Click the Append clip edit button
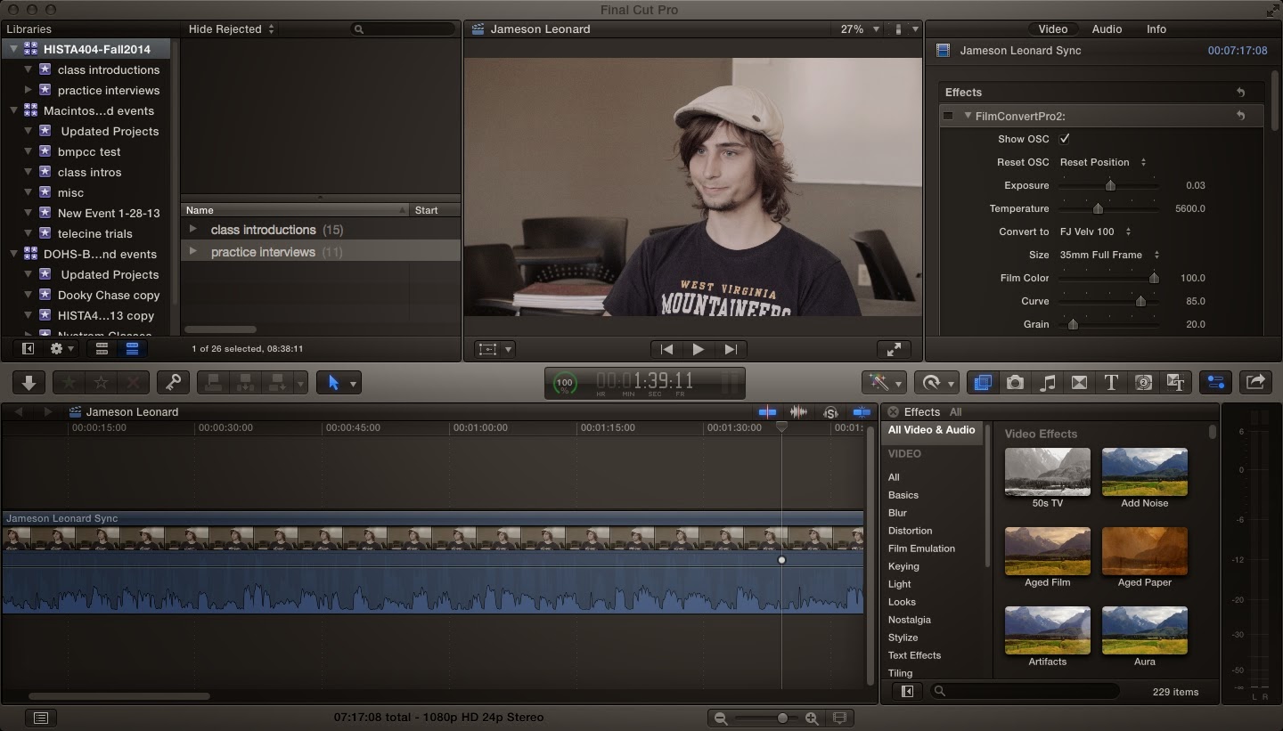Screen dimensions: 1283x731 (278, 383)
